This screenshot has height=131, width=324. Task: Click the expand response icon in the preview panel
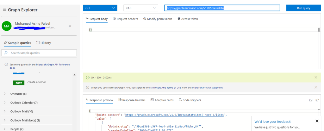click(311, 100)
